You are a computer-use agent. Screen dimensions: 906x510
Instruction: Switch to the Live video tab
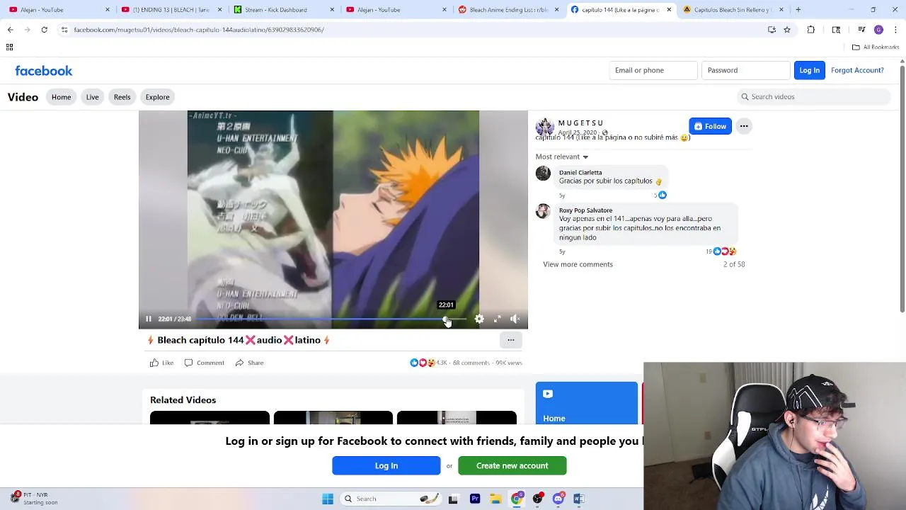coord(92,97)
